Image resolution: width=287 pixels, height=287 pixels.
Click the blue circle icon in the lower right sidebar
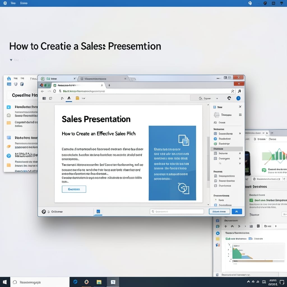pos(217,233)
